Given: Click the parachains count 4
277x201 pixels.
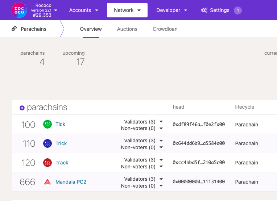Looking at the screenshot, I should coord(42,62).
